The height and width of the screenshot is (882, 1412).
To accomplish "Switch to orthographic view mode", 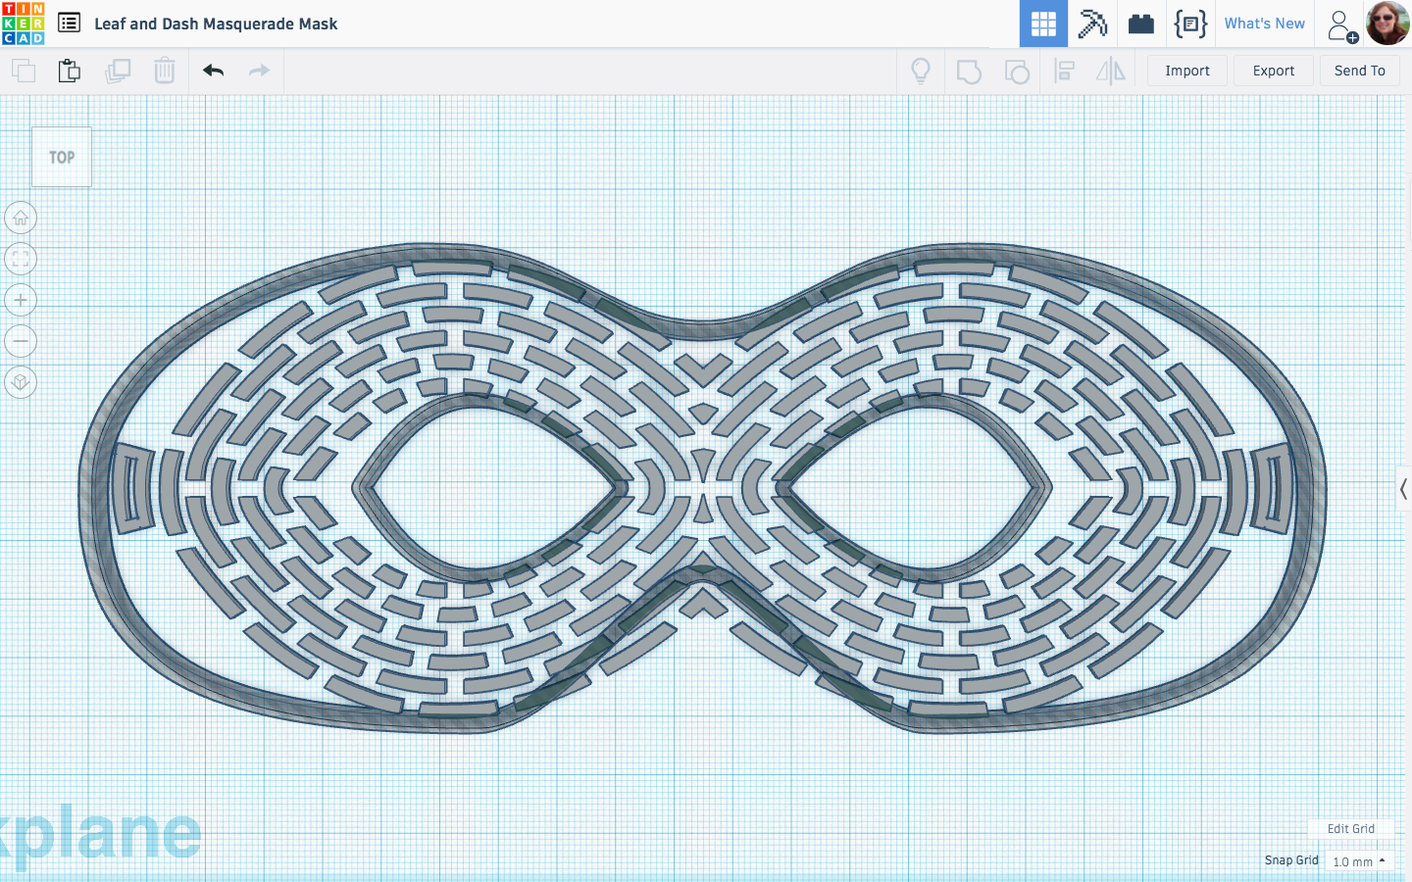I will [21, 381].
